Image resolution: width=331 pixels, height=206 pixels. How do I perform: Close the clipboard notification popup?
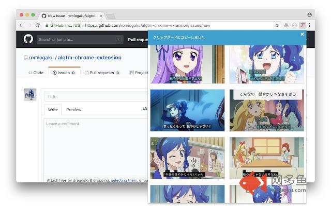302,34
